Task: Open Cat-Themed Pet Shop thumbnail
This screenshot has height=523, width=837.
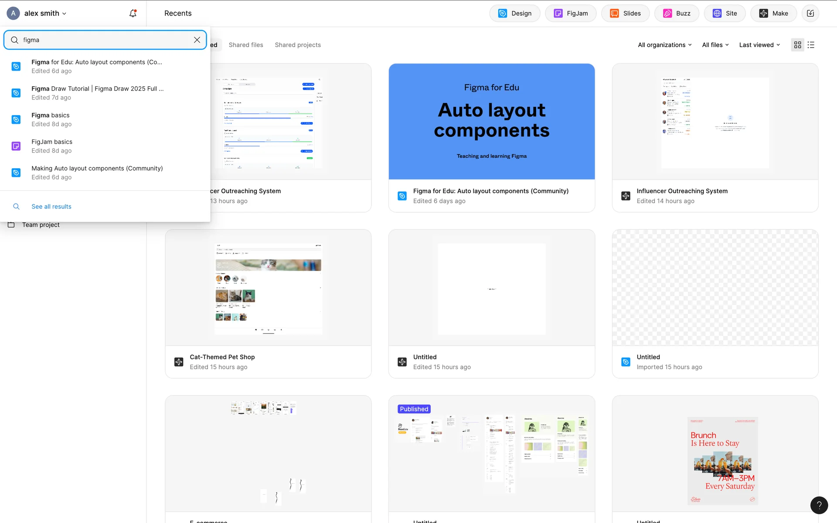Action: coord(268,288)
